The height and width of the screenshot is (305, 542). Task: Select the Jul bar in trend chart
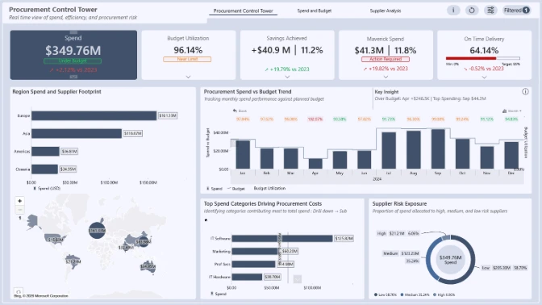pos(389,150)
